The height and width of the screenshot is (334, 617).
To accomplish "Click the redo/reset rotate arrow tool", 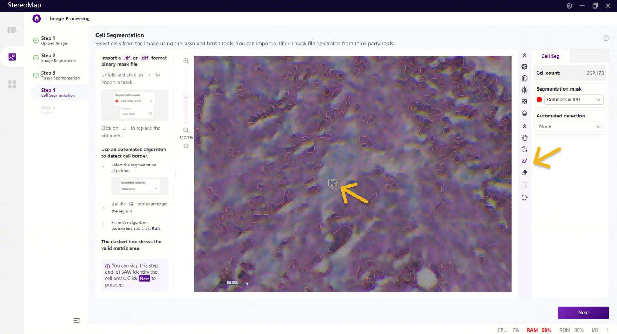I will click(524, 198).
